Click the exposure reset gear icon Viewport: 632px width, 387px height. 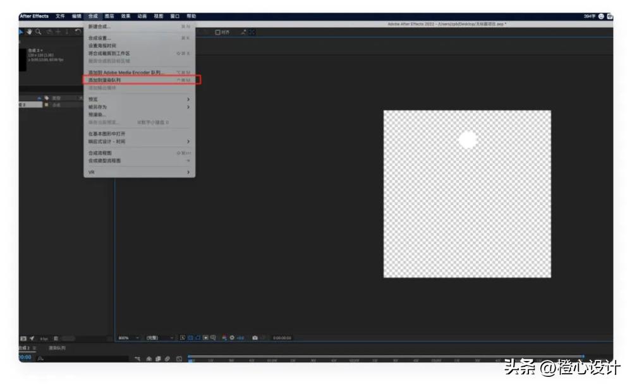232,338
